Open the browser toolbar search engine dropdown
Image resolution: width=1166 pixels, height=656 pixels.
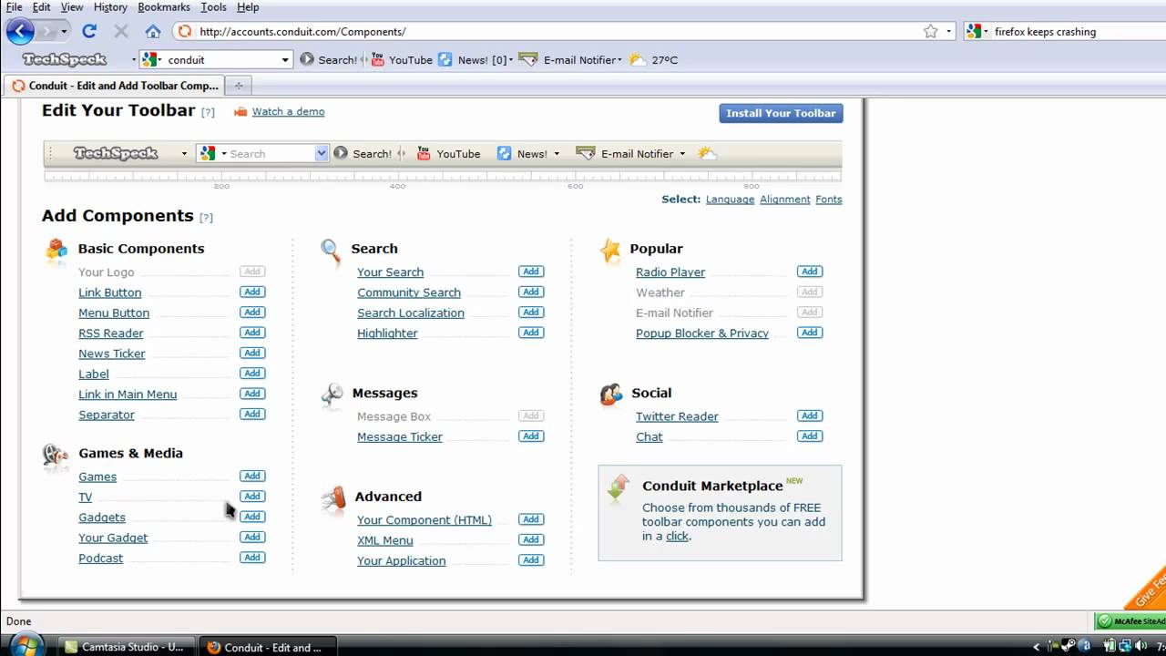285,60
